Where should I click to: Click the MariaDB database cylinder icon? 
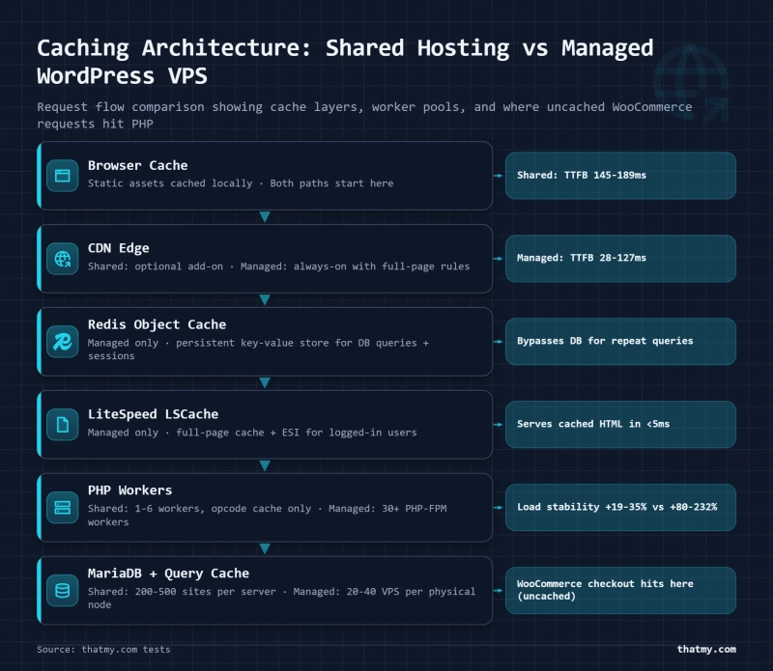tap(63, 591)
